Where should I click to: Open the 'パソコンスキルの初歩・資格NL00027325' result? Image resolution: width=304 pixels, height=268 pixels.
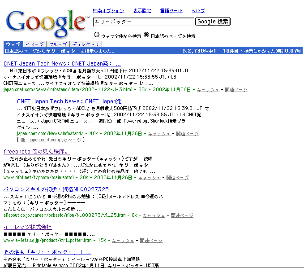[x=56, y=189]
